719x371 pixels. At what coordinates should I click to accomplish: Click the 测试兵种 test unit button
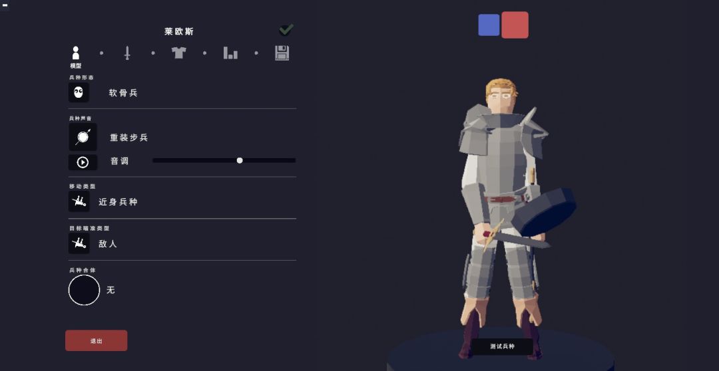(502, 346)
